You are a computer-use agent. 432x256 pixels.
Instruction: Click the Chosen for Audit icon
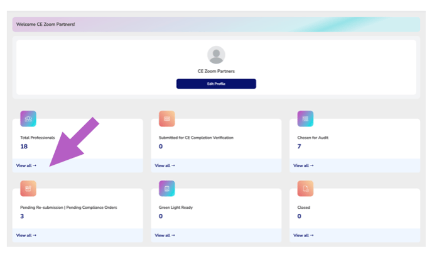(x=305, y=119)
